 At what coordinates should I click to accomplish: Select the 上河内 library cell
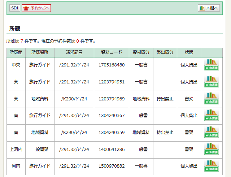click(x=16, y=149)
